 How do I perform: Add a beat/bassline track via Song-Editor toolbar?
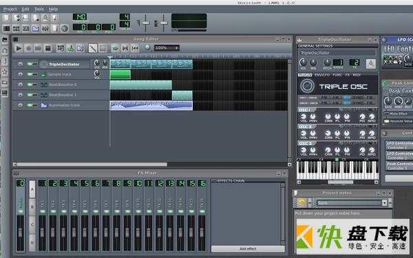61,48
